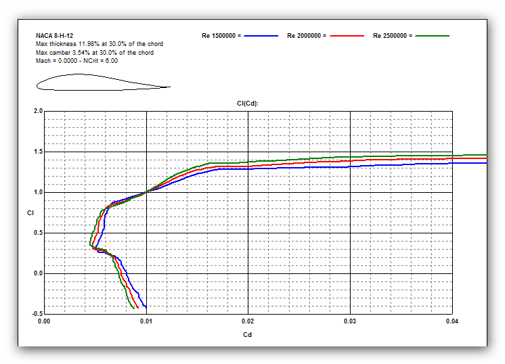The width and height of the screenshot is (505, 364).
Task: Select the Max thickness 11.98% text line
Action: (99, 44)
